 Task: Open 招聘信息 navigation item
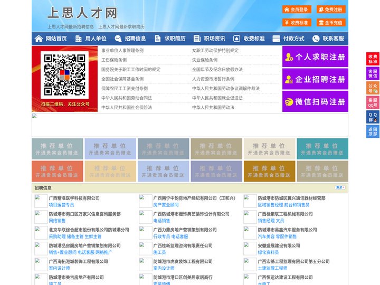click(135, 39)
